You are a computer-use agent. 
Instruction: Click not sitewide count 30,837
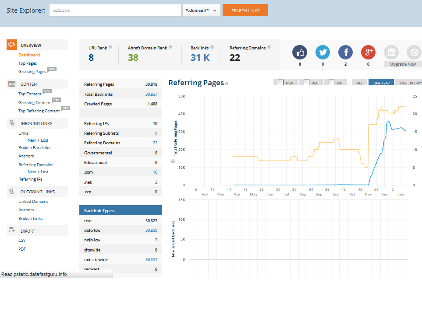coord(151,260)
